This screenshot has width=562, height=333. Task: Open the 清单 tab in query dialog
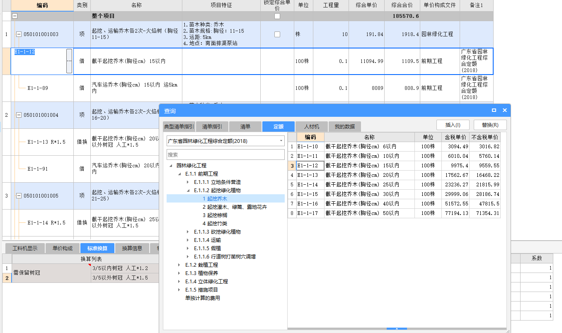click(x=245, y=127)
